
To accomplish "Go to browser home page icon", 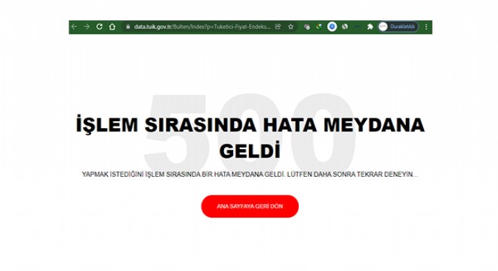I will click(112, 27).
